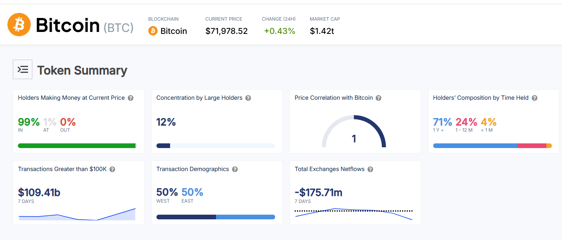Click the 71% 1Y+ holders value

[x=443, y=122]
